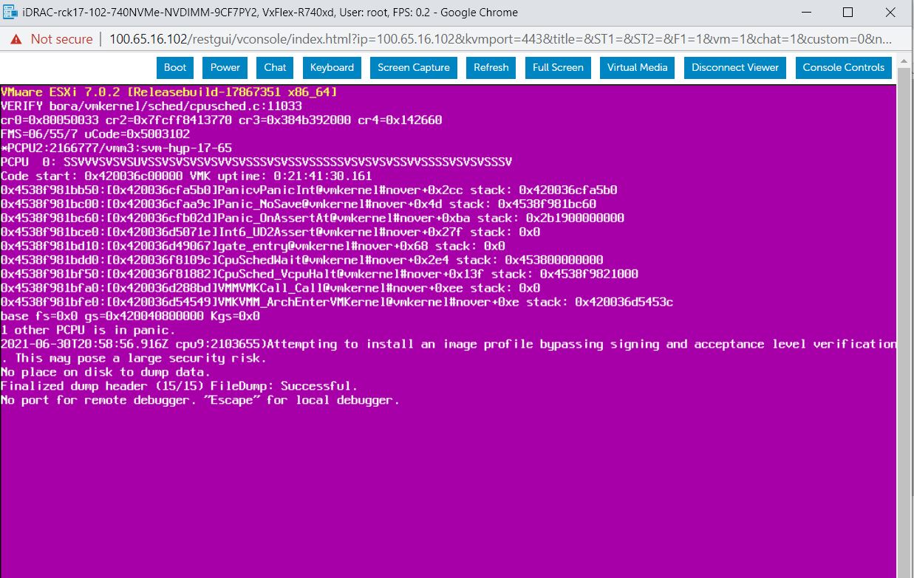
Task: Click 'No place on disk to dump data.'
Action: coord(106,372)
